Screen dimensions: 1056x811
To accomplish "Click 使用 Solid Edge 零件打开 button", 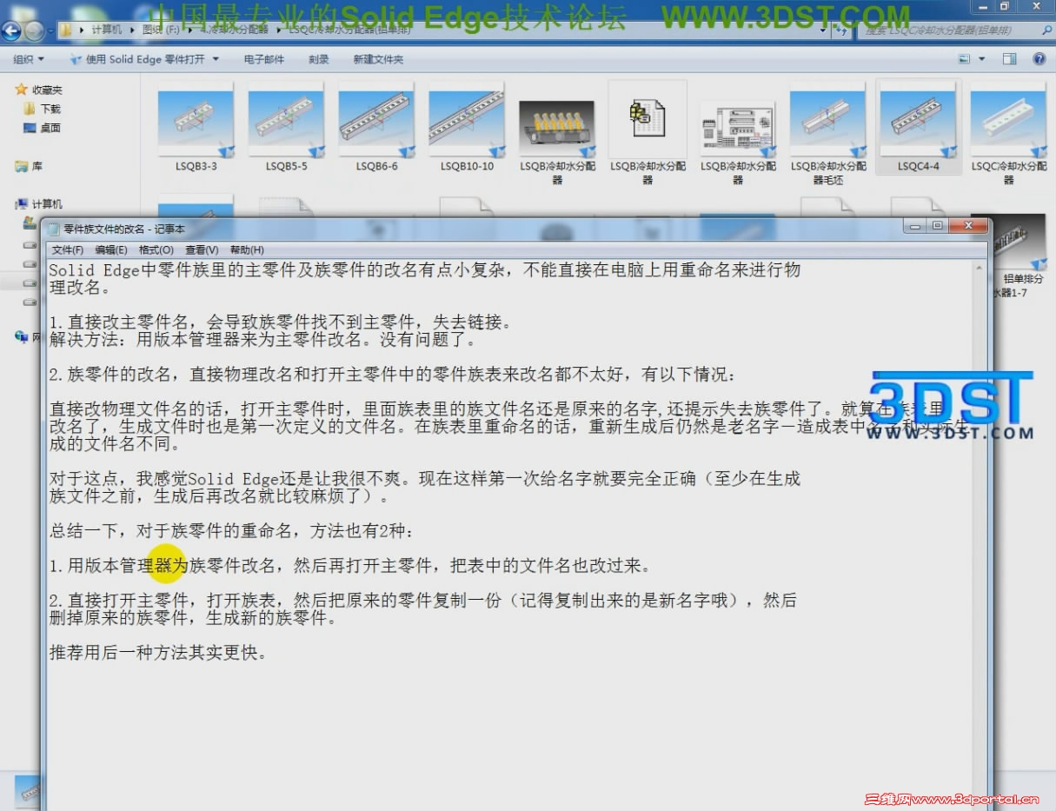I will pyautogui.click(x=137, y=59).
